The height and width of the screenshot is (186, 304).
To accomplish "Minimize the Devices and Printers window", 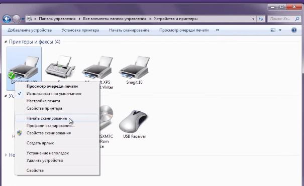I will [272, 7].
